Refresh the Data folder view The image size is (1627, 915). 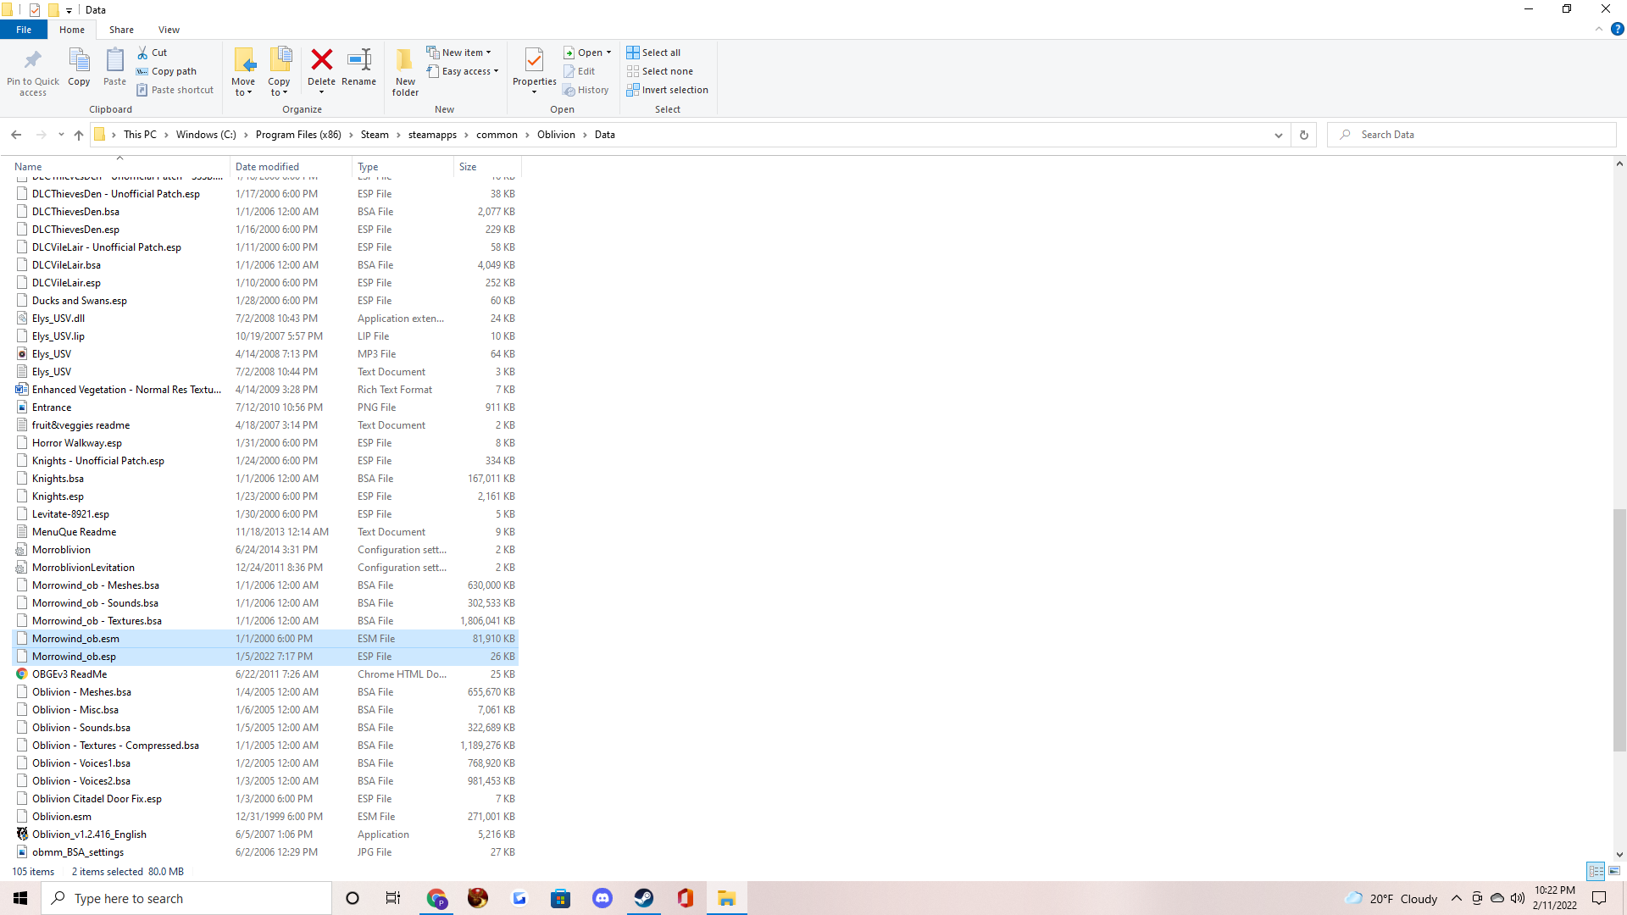click(x=1304, y=135)
